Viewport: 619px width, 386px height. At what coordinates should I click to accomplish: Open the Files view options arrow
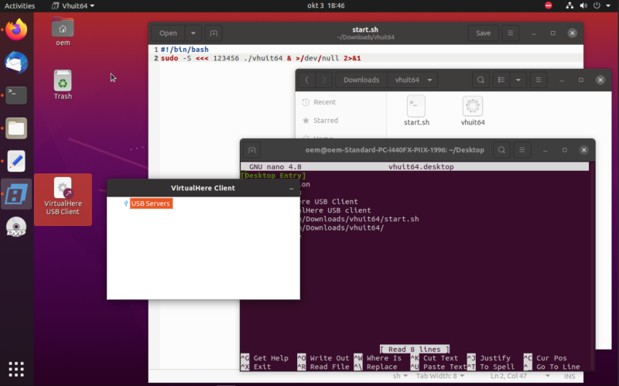pos(518,80)
